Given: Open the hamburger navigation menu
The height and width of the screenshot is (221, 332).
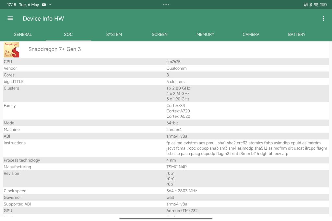Looking at the screenshot, I should [x=10, y=18].
